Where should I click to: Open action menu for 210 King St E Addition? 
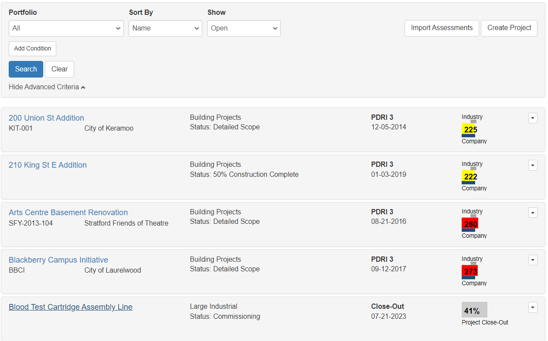click(x=533, y=165)
